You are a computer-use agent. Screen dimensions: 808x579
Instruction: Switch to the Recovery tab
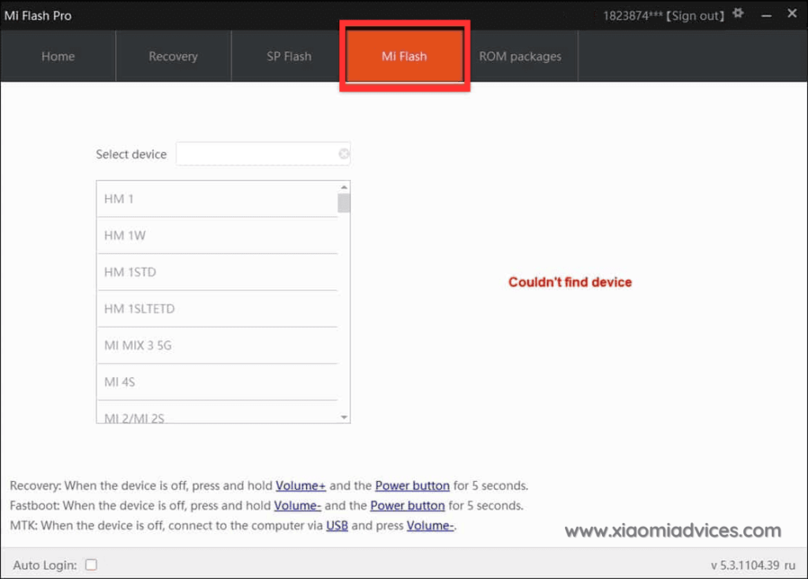173,56
